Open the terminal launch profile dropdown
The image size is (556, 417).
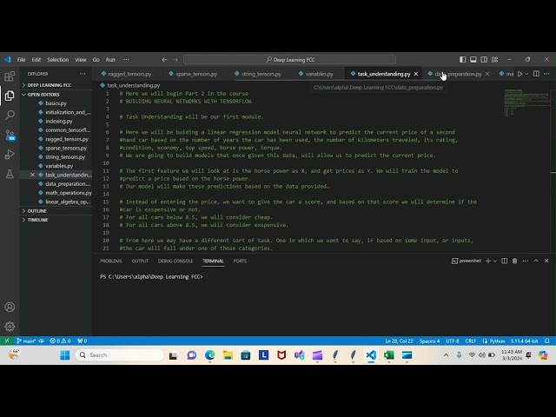coord(495,261)
